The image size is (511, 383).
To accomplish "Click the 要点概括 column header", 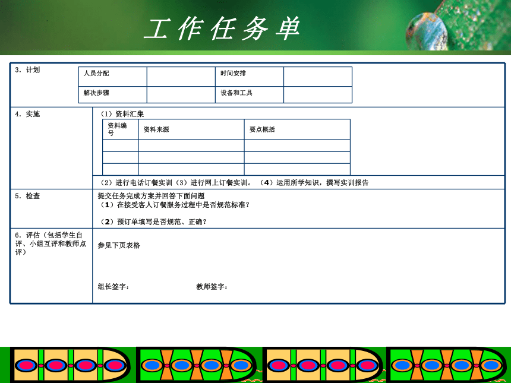I will [297, 129].
